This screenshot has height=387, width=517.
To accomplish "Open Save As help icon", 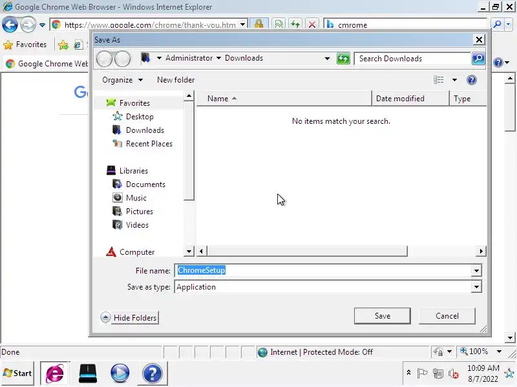I will pyautogui.click(x=472, y=80).
